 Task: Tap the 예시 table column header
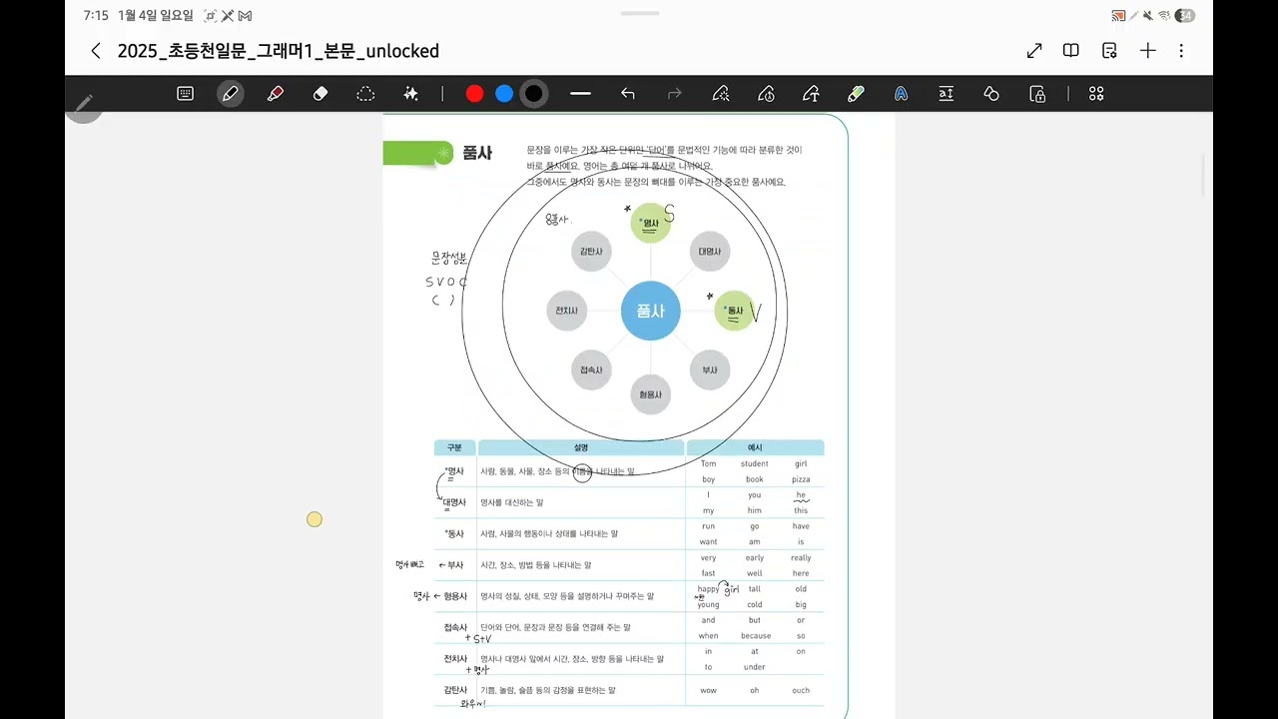pos(755,448)
